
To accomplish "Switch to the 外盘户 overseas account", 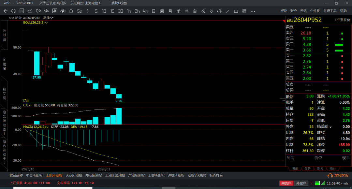I will pos(301,183).
